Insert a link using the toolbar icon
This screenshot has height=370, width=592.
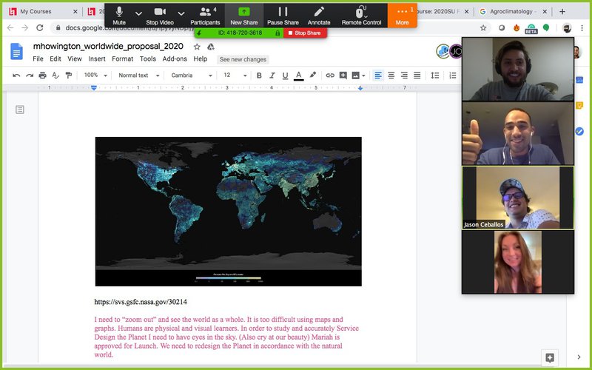(x=330, y=75)
